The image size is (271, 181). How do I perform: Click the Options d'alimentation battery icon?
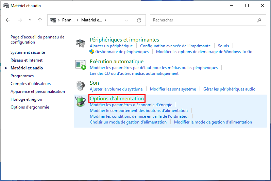click(81, 101)
